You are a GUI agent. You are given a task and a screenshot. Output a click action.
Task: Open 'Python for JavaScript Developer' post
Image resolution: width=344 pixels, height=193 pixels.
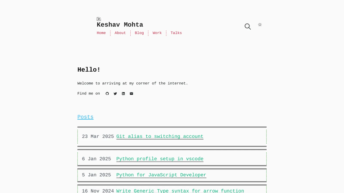pyautogui.click(x=161, y=175)
